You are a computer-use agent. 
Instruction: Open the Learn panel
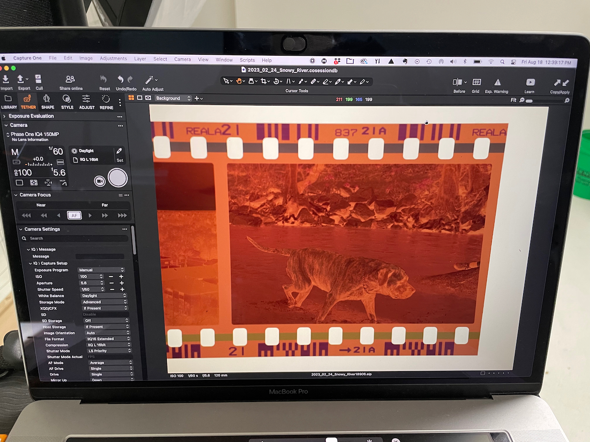(531, 82)
